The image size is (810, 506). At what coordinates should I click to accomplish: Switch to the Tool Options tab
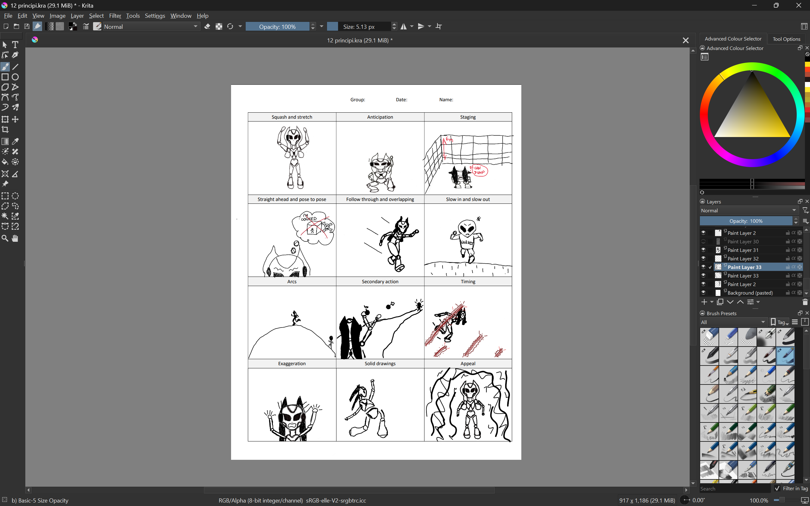click(786, 39)
